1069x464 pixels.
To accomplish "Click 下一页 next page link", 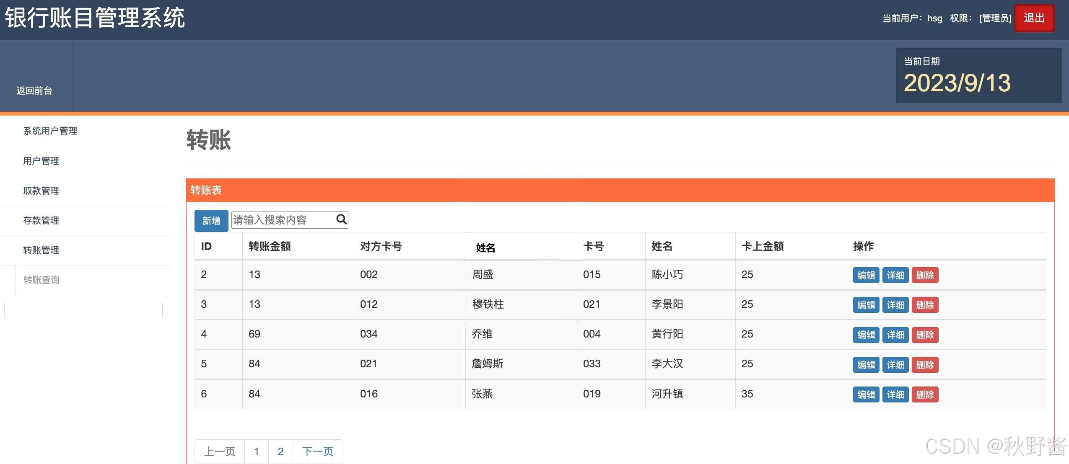I will pyautogui.click(x=317, y=451).
